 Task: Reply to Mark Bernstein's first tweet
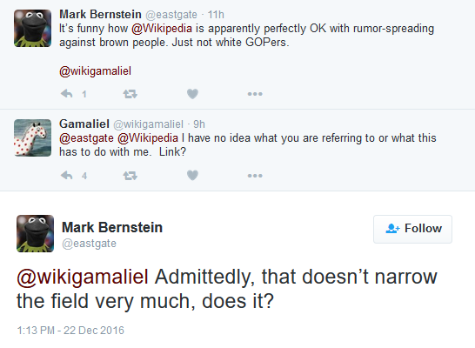[67, 94]
